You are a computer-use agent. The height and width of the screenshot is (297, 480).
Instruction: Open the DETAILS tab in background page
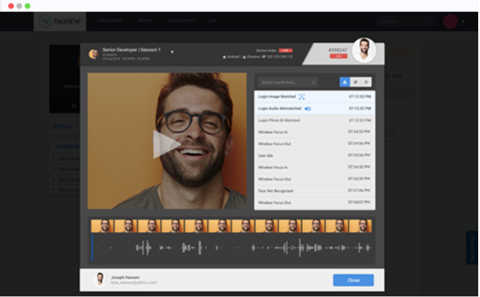click(x=62, y=127)
